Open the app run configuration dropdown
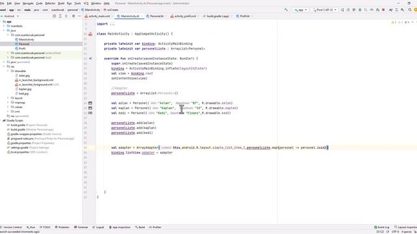This screenshot has height=234, width=417. (x=300, y=10)
